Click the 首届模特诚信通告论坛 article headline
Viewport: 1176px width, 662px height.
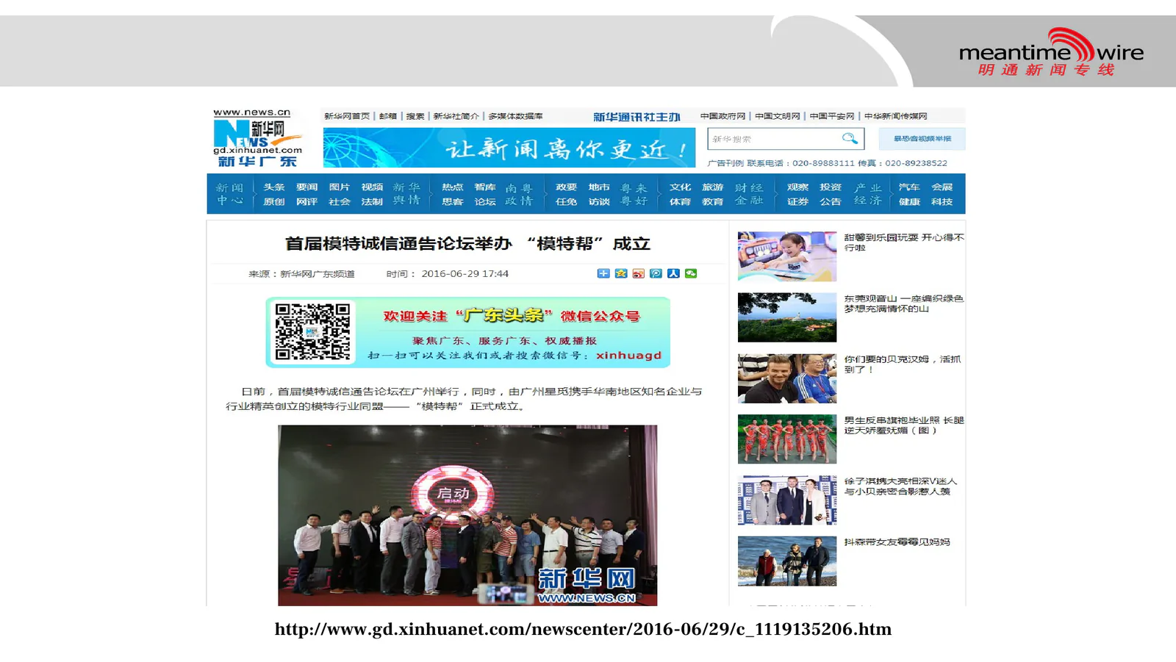(x=467, y=243)
